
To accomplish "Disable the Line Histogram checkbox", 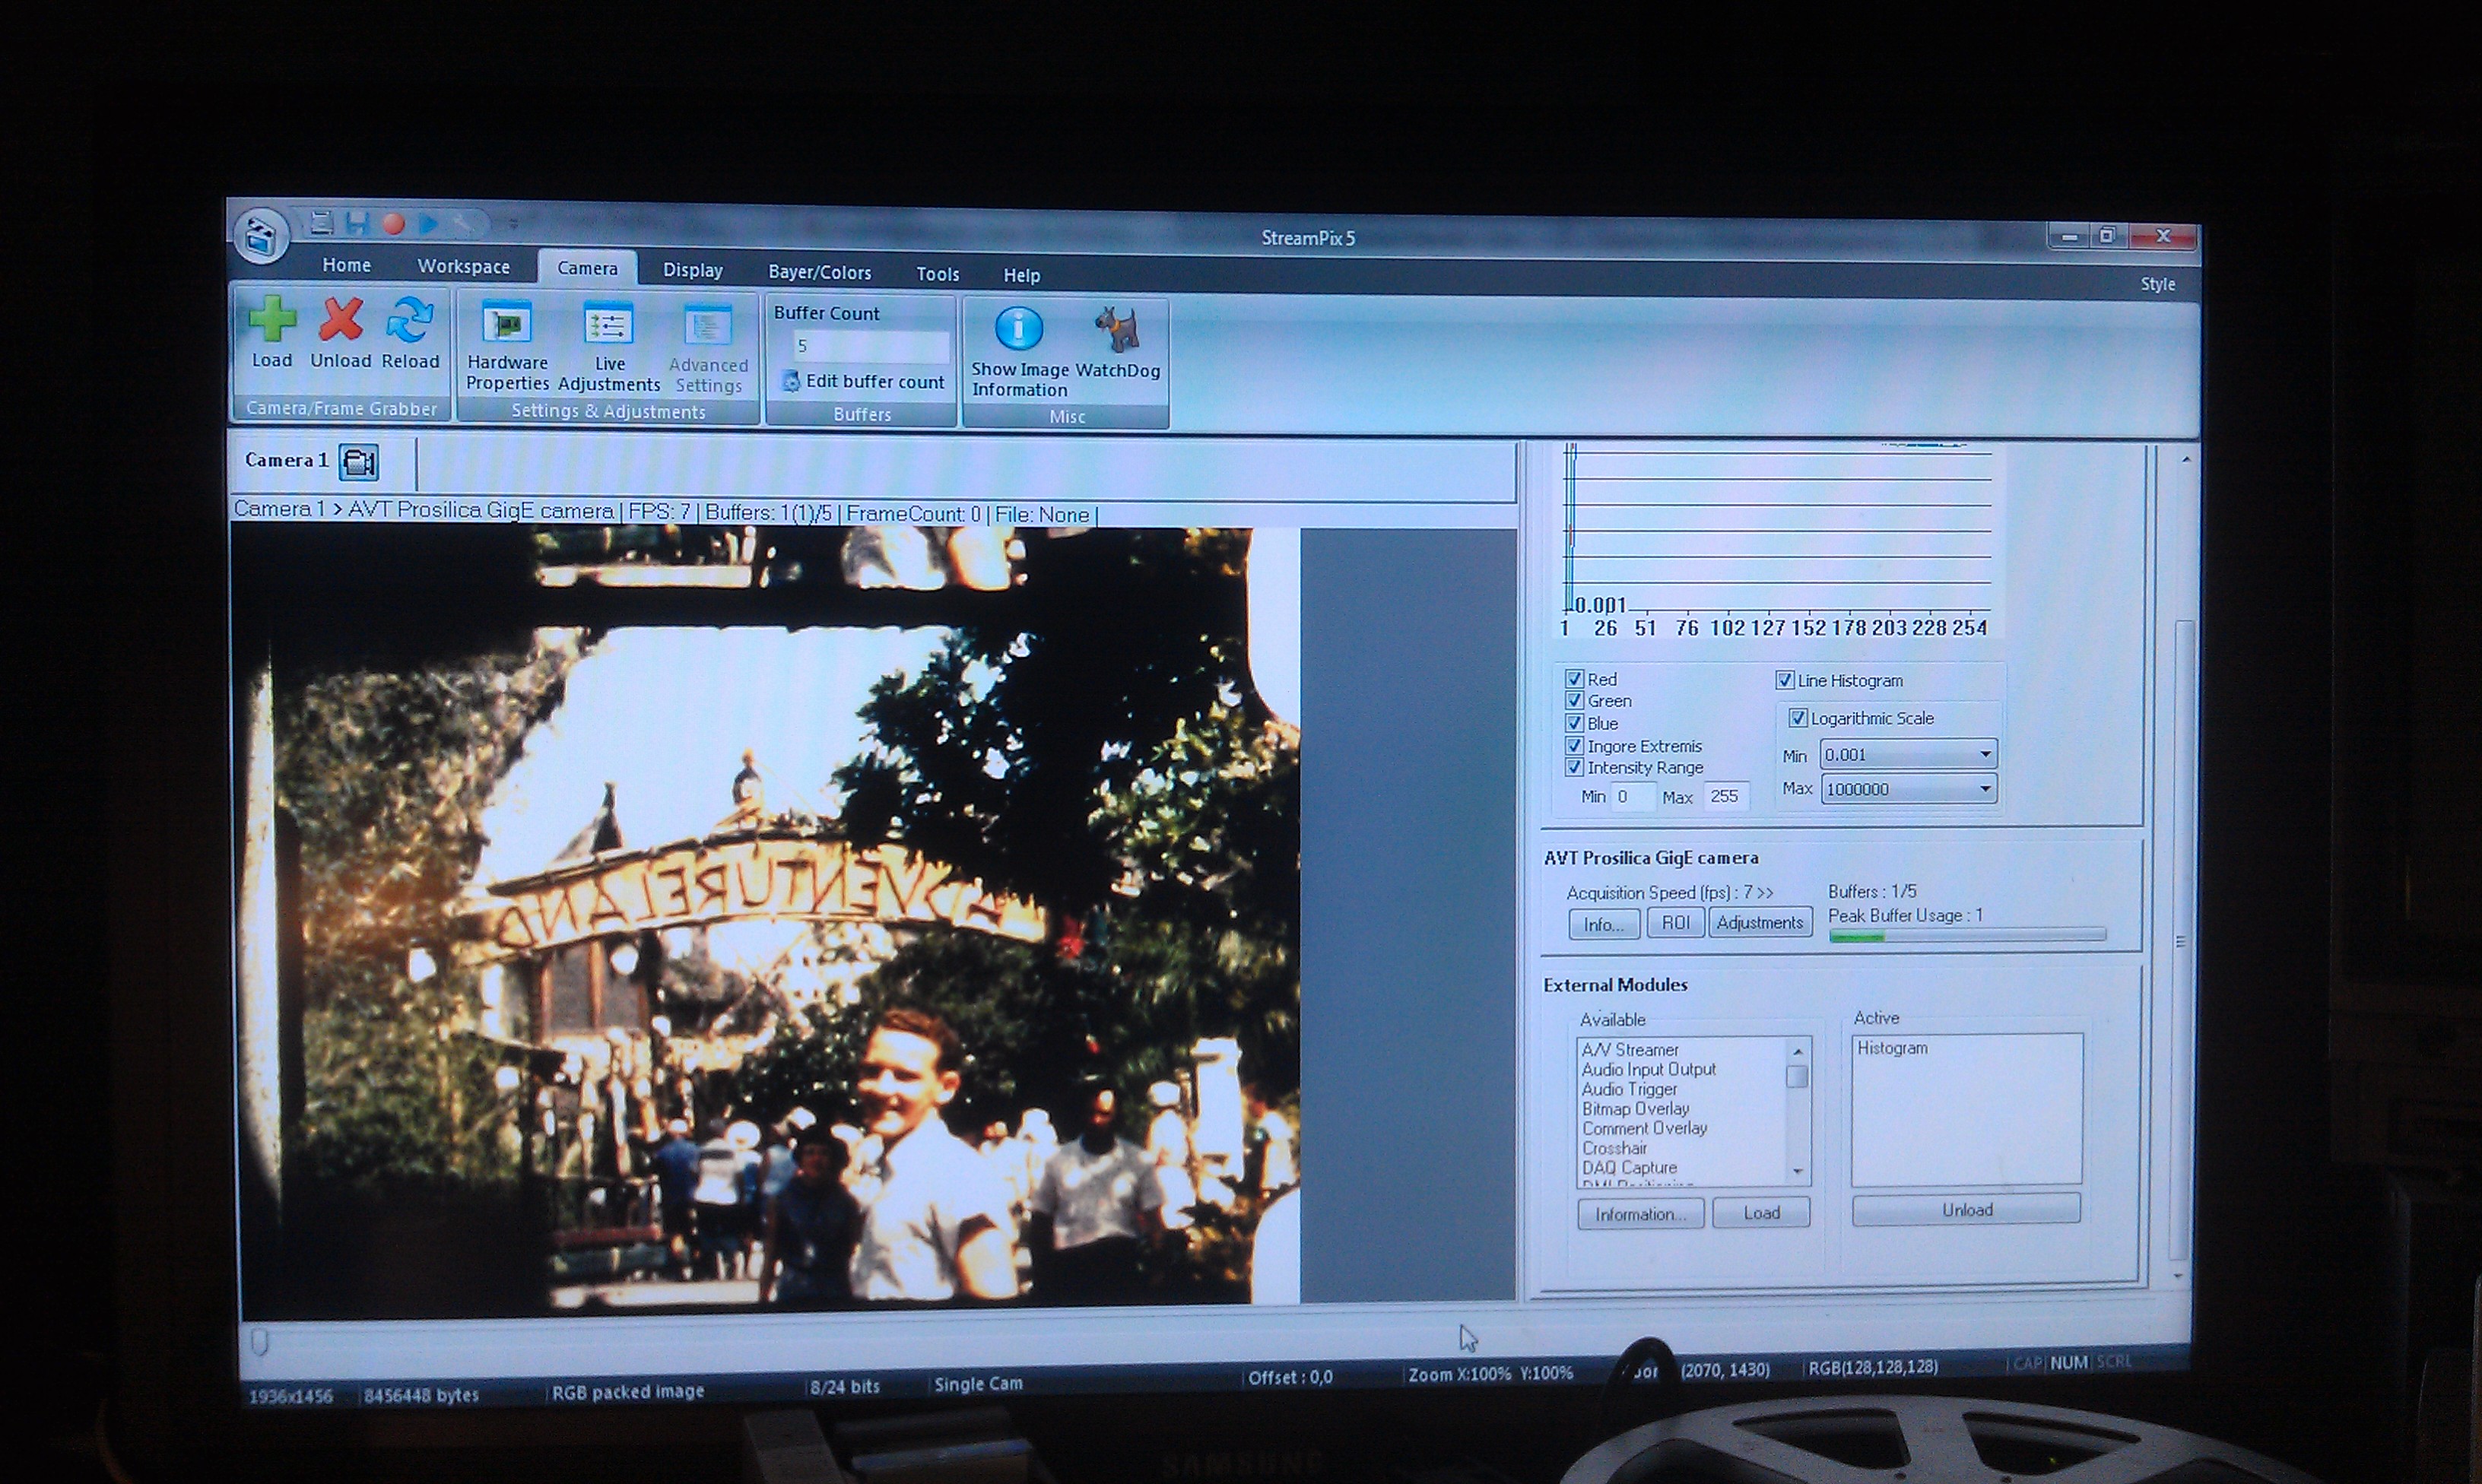I will coord(1784,680).
